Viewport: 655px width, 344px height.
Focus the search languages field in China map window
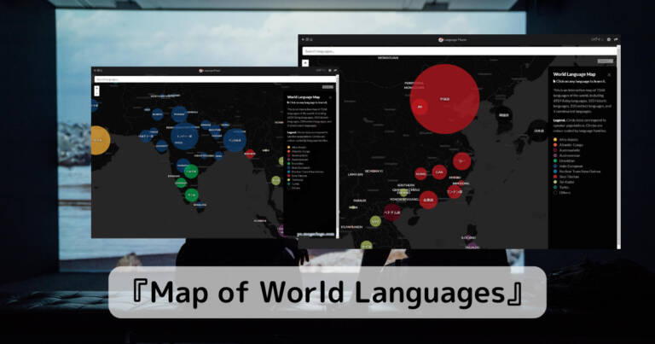coord(460,51)
